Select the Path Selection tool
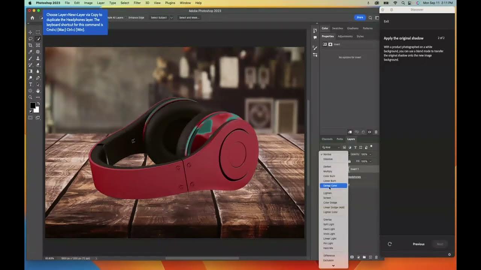Image resolution: width=481 pixels, height=270 pixels. coord(38,84)
